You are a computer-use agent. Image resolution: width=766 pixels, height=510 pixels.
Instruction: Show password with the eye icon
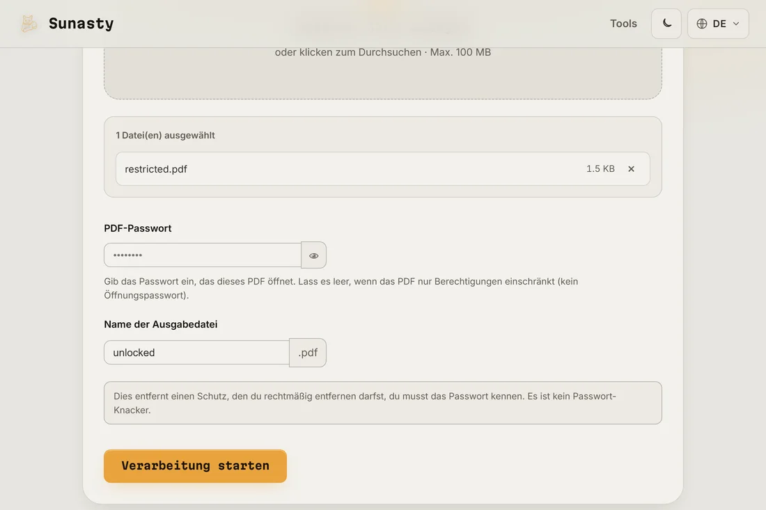(x=313, y=255)
